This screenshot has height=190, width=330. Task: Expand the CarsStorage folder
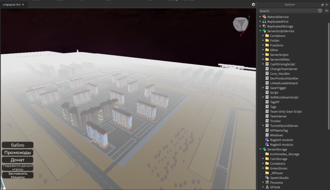(263, 159)
